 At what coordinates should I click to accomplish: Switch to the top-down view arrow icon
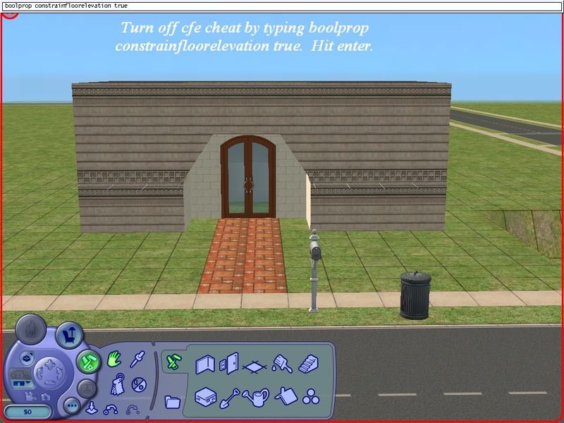[92, 407]
